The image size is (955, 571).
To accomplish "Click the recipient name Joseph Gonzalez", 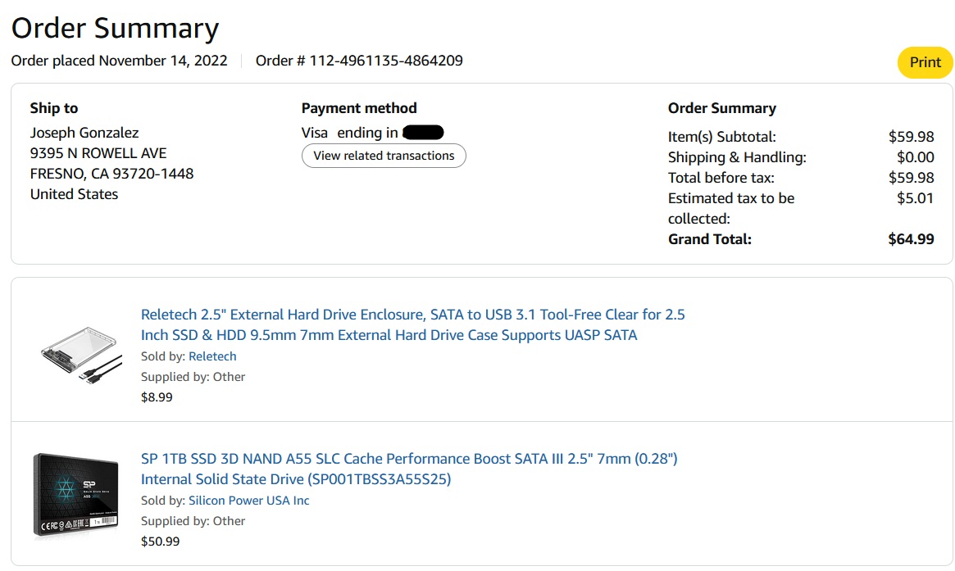I will click(84, 133).
